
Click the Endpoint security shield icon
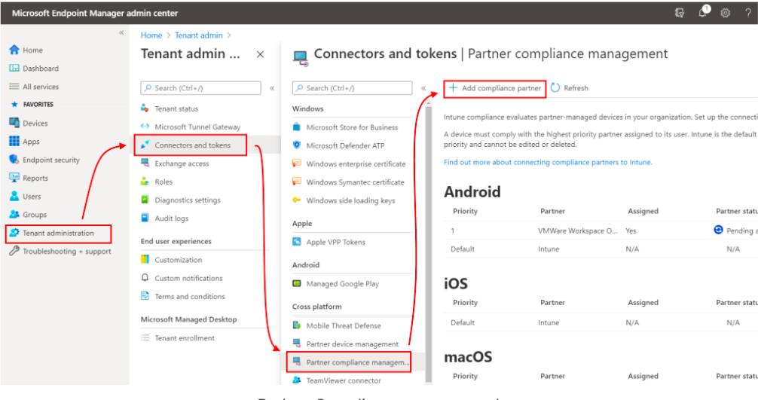click(14, 160)
